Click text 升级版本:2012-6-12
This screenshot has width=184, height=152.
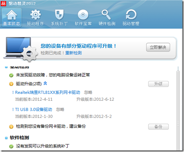tap(95, 99)
